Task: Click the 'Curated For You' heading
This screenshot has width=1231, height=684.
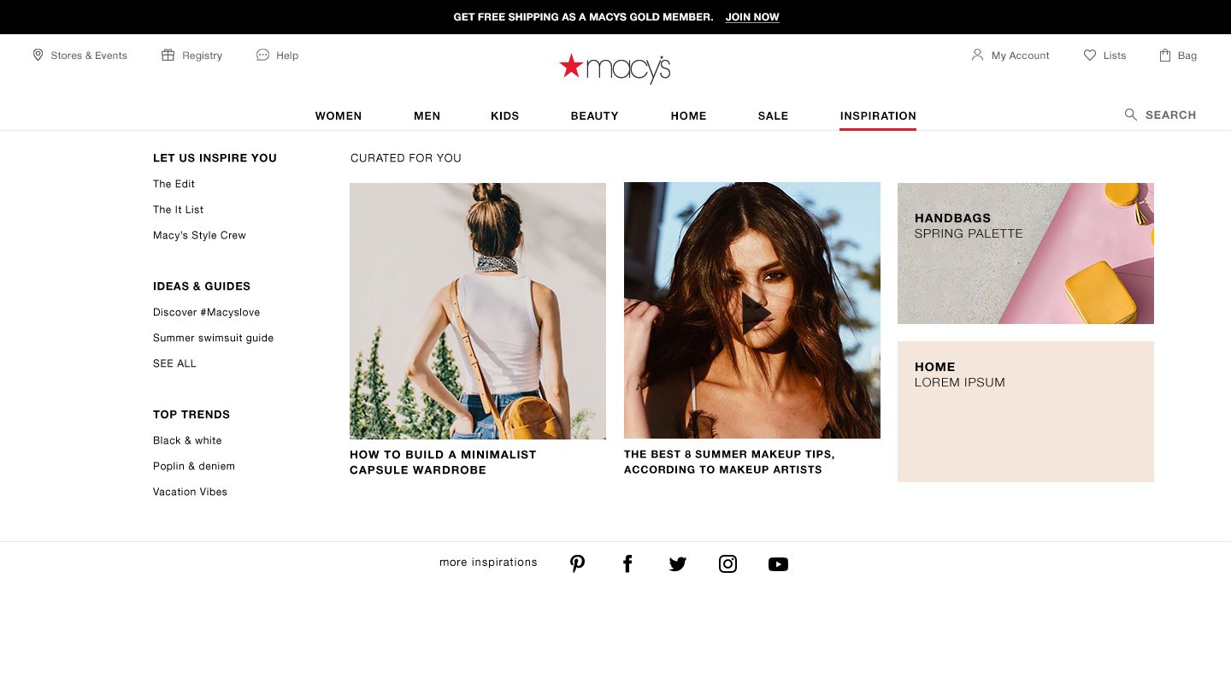Action: click(x=406, y=158)
